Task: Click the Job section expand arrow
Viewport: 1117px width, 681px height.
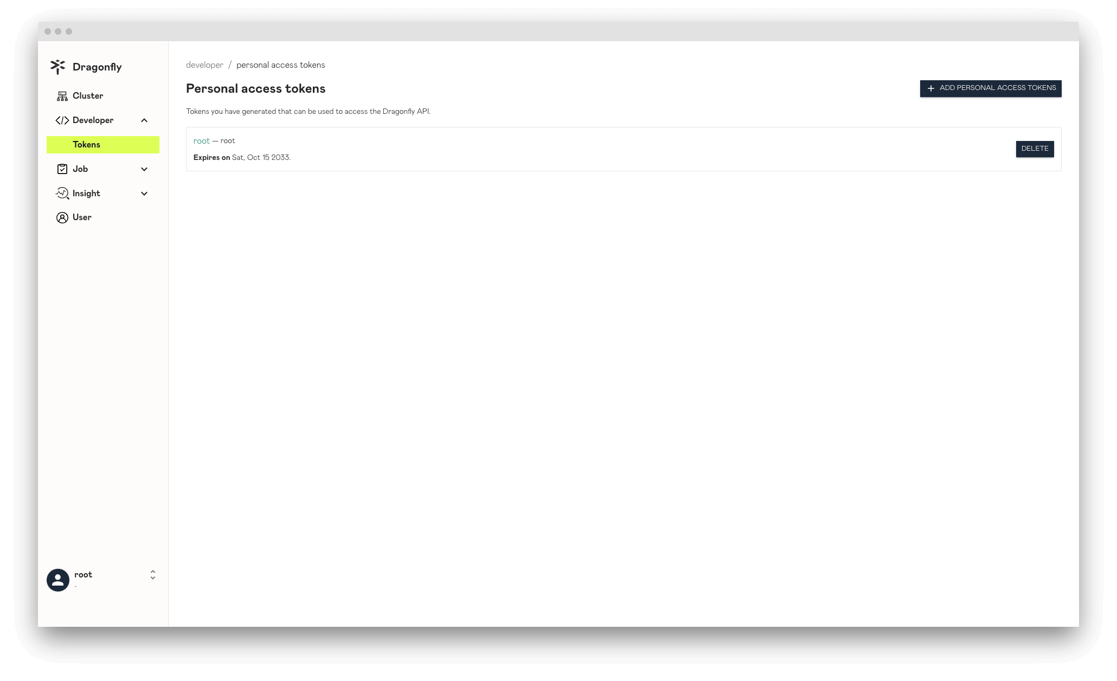Action: (x=144, y=168)
